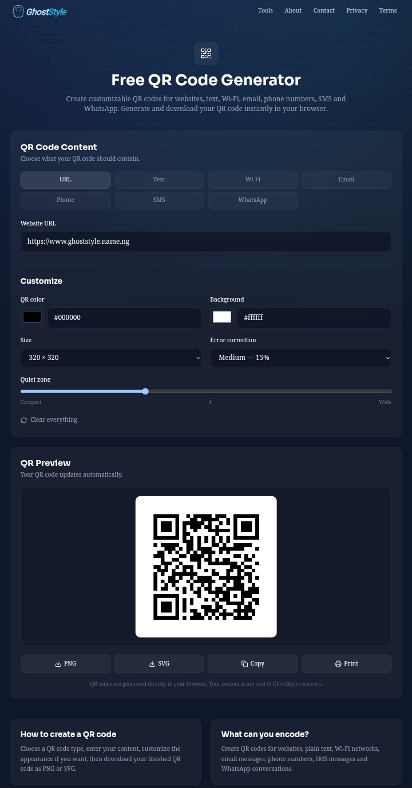Click the download icon on PNG button

(58, 664)
